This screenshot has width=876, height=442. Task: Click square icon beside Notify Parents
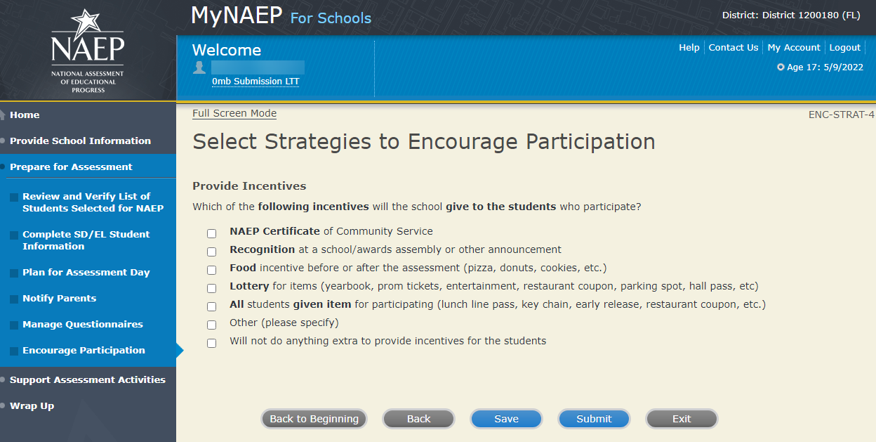14,299
